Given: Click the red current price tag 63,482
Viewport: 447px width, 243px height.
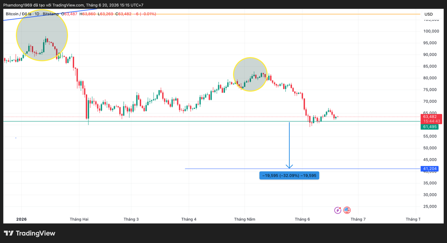Looking at the screenshot, I should (431, 116).
